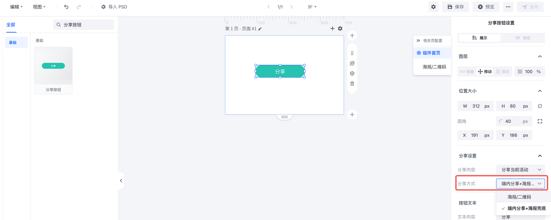551x220 pixels.
Task: Collapse the 图层 section
Action: 540,56
